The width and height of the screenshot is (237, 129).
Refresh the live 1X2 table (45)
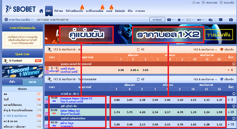tap(138, 49)
